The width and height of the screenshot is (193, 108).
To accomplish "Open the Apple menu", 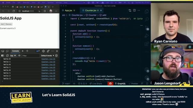I will tap(3, 2).
